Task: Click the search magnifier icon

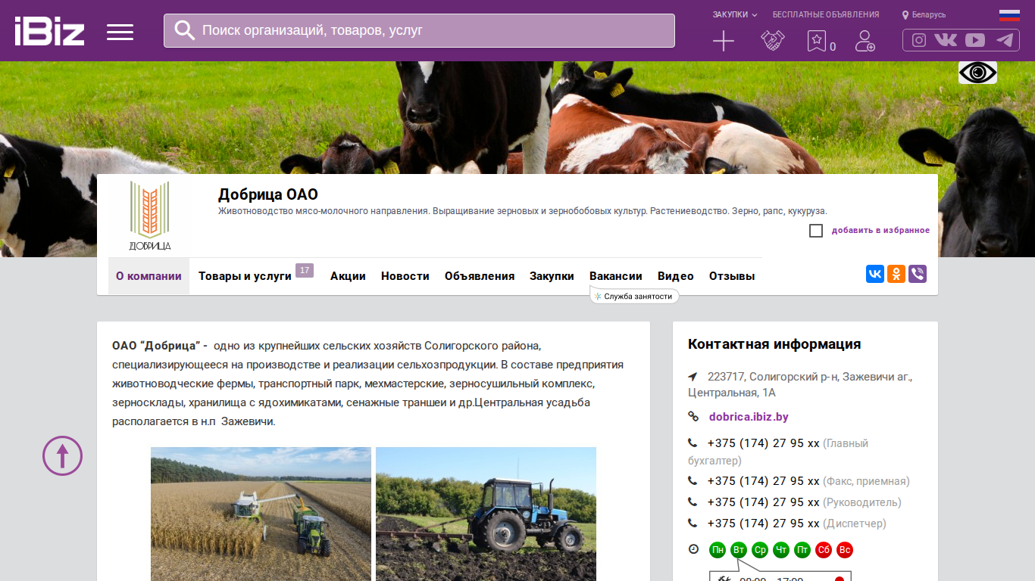Action: [185, 30]
